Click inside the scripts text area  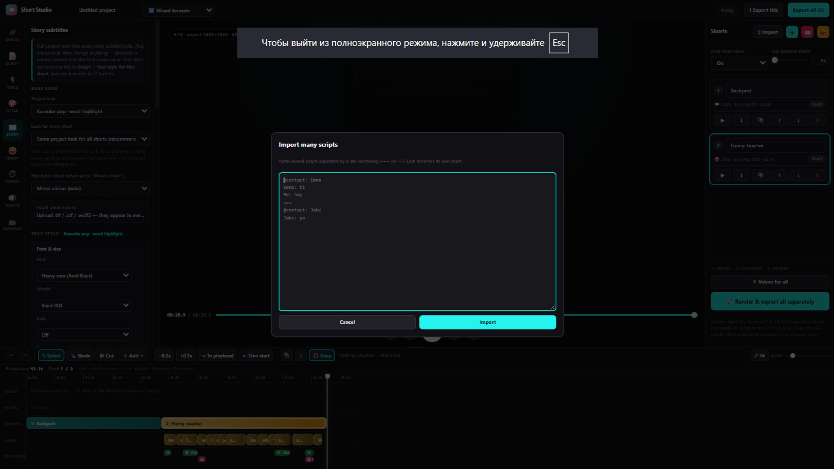pyautogui.click(x=417, y=242)
